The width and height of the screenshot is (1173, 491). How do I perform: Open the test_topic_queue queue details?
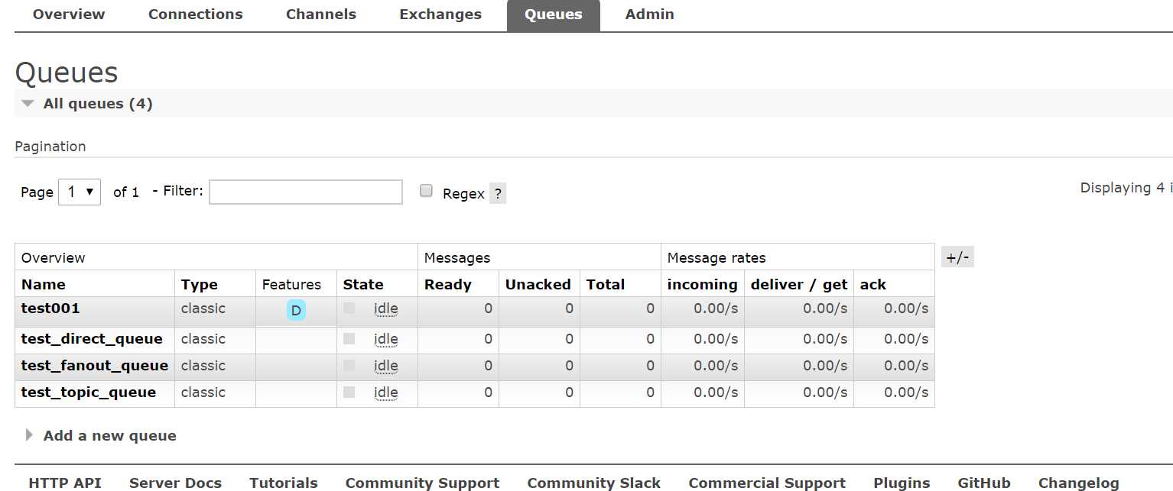click(x=89, y=392)
